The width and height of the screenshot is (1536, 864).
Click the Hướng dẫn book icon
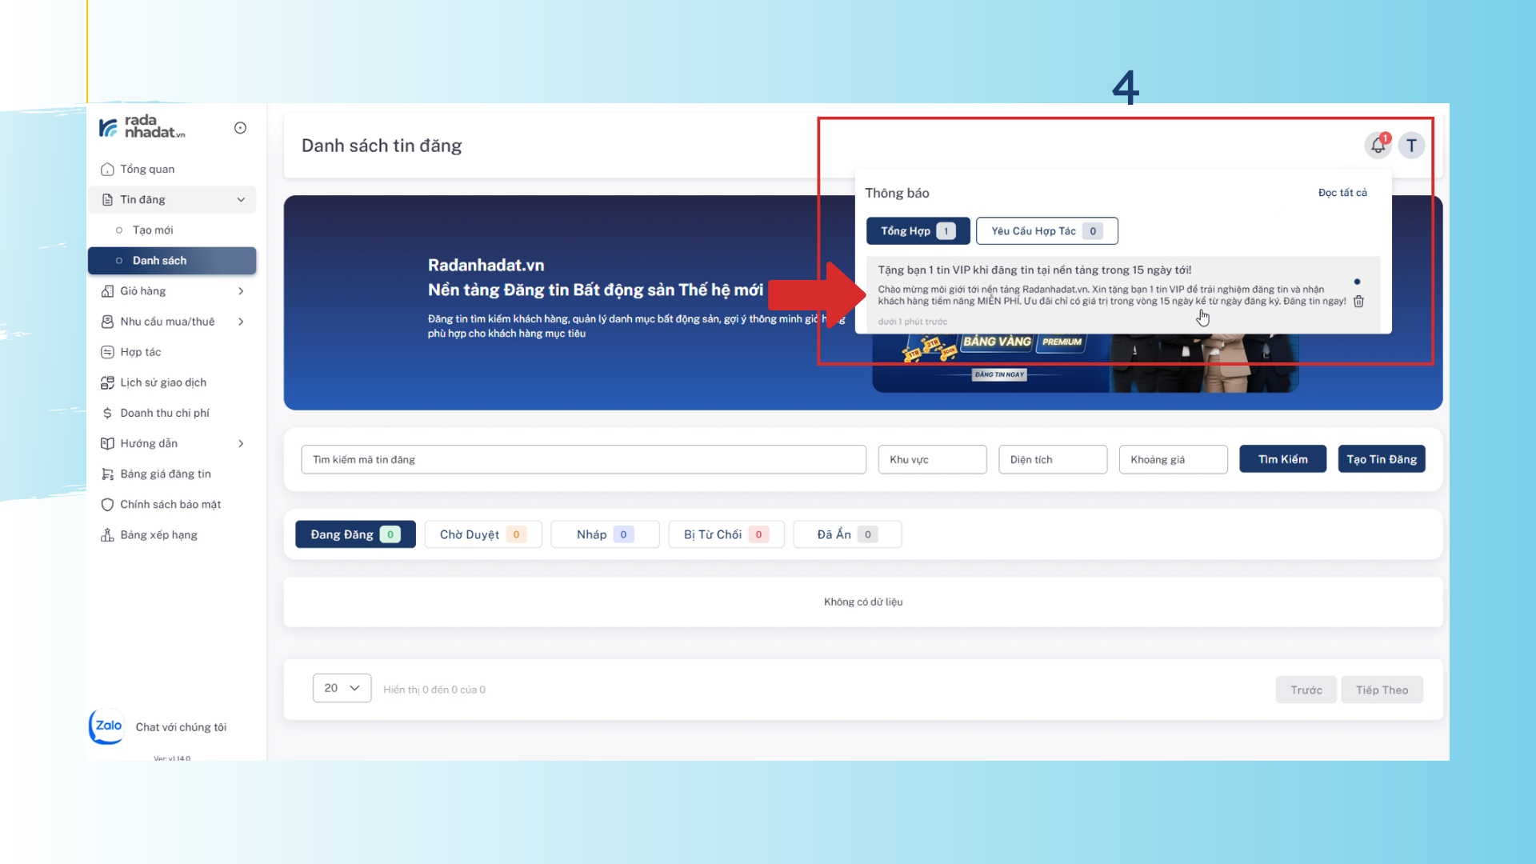click(107, 443)
